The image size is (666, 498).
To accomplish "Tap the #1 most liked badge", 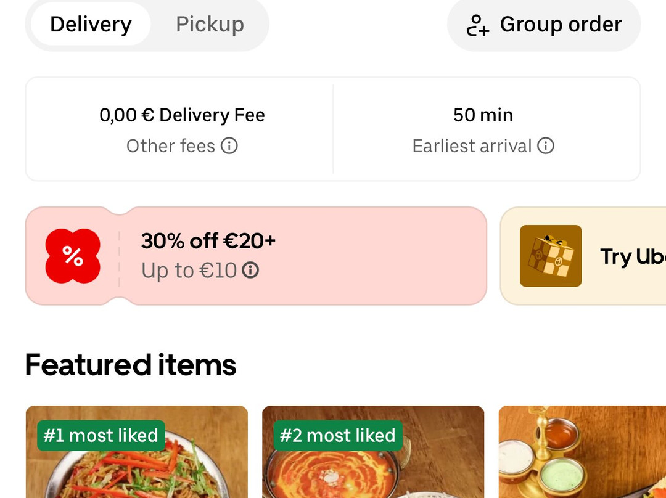I will point(101,435).
